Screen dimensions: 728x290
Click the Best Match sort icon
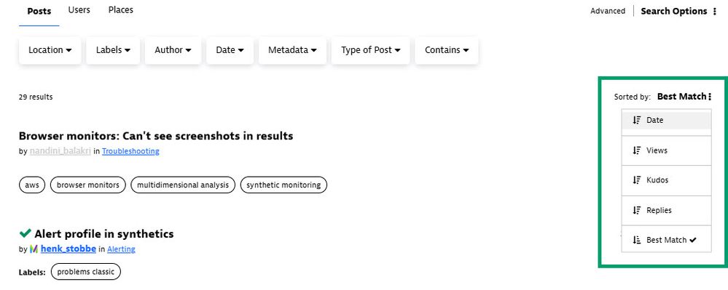point(636,240)
